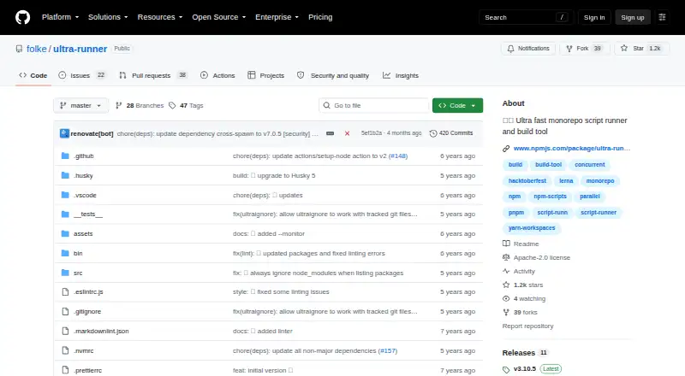
Task: Open the folke owner link
Action: (x=37, y=49)
